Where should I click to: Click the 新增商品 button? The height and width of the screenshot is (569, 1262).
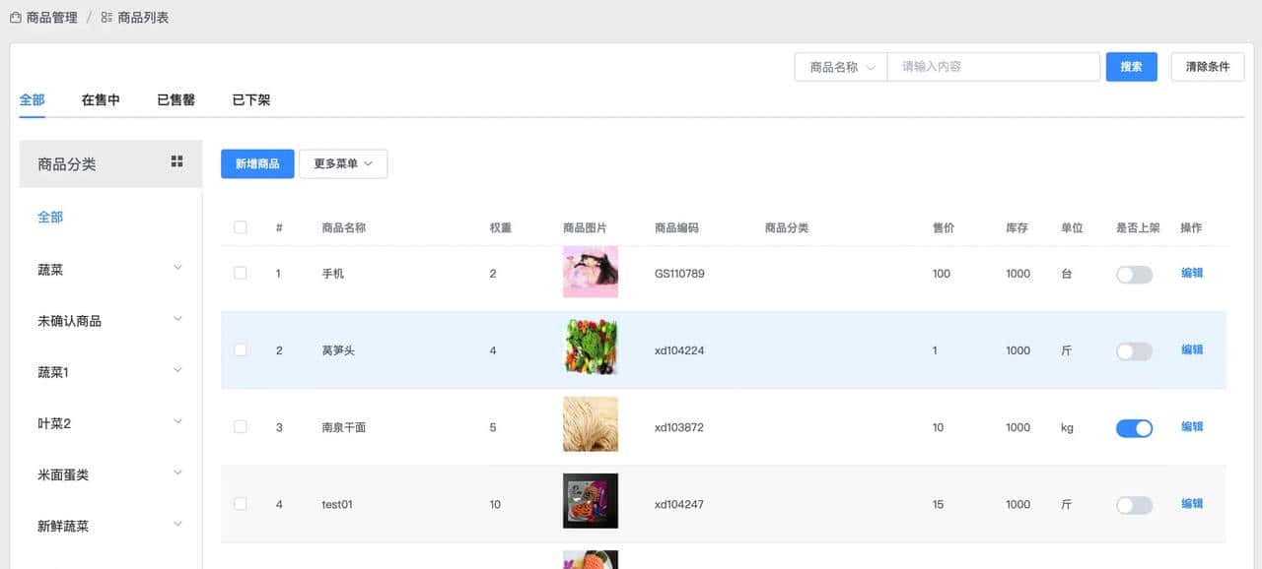point(257,164)
